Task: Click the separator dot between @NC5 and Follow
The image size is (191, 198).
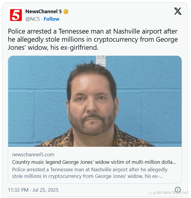Action: coord(42,19)
